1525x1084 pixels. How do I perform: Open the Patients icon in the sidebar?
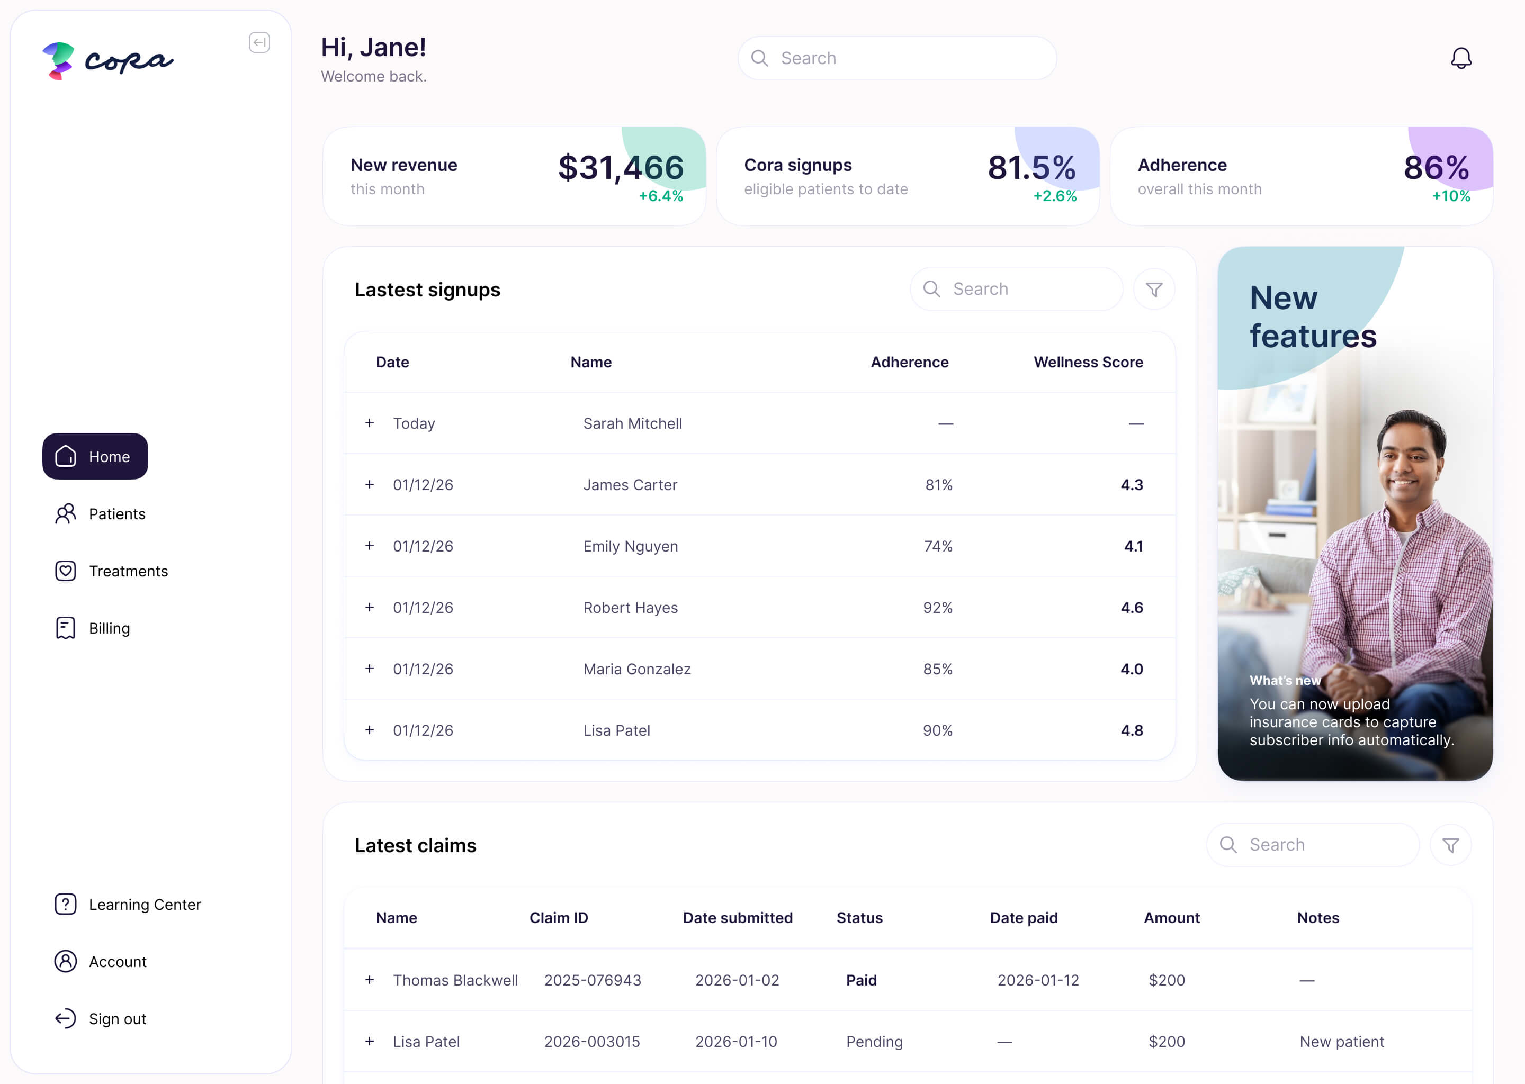66,514
